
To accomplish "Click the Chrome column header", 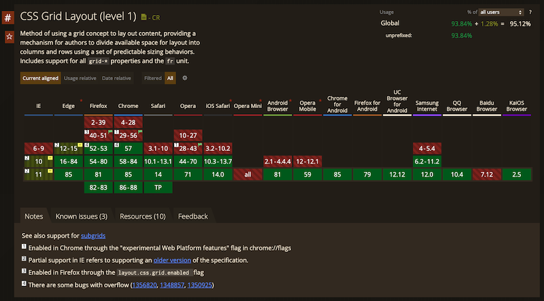I will click(x=128, y=106).
